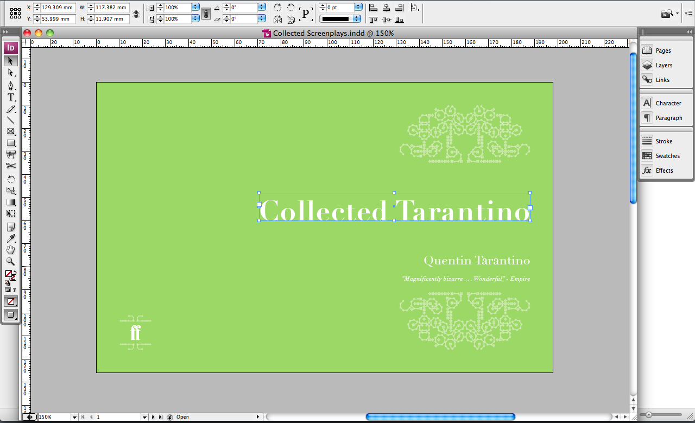Toggle the fill and stroke swatch
The width and height of the screenshot is (695, 423).
coord(11,276)
